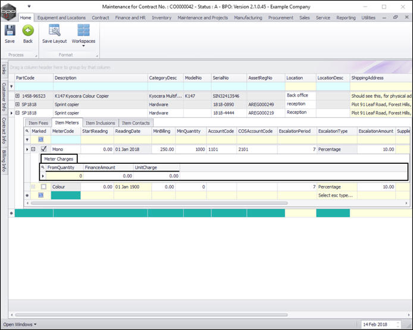
Task: Open the Workspaces icon menu
Action: [x=83, y=32]
